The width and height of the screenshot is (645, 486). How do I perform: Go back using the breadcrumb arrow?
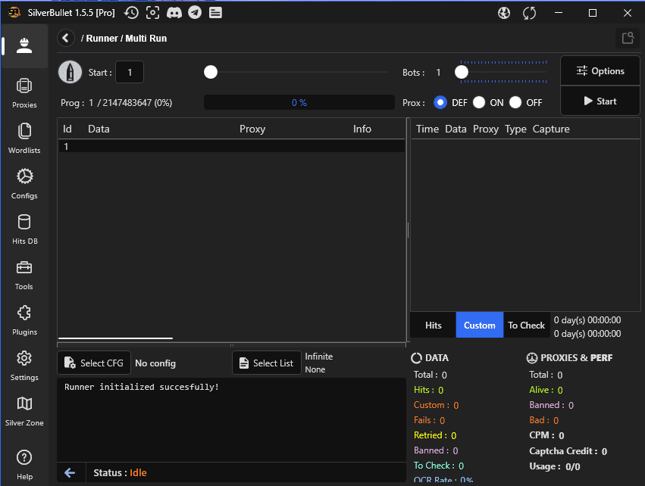[66, 38]
